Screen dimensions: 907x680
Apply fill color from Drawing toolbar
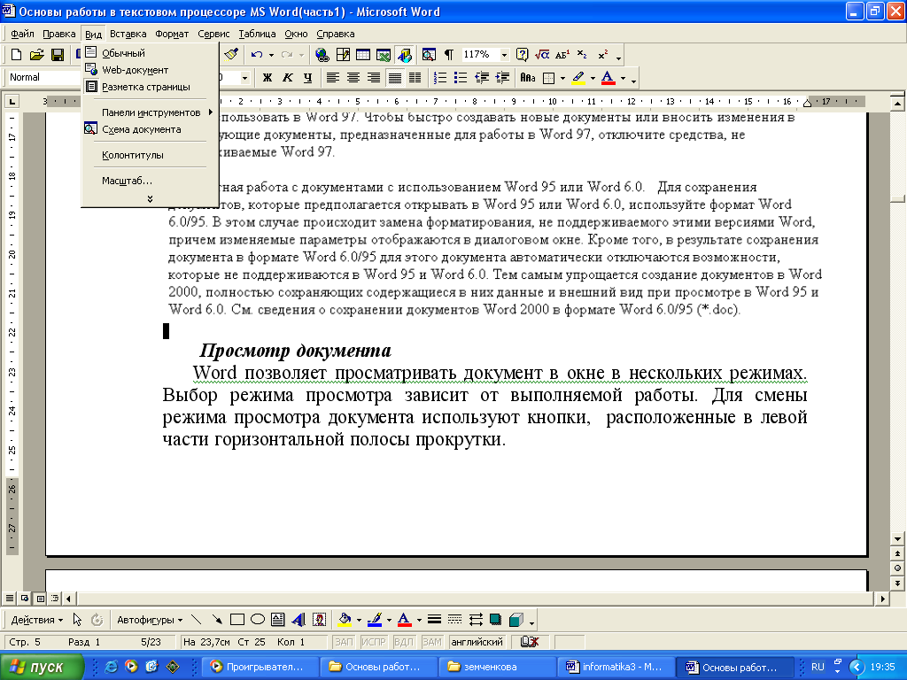pyautogui.click(x=345, y=620)
